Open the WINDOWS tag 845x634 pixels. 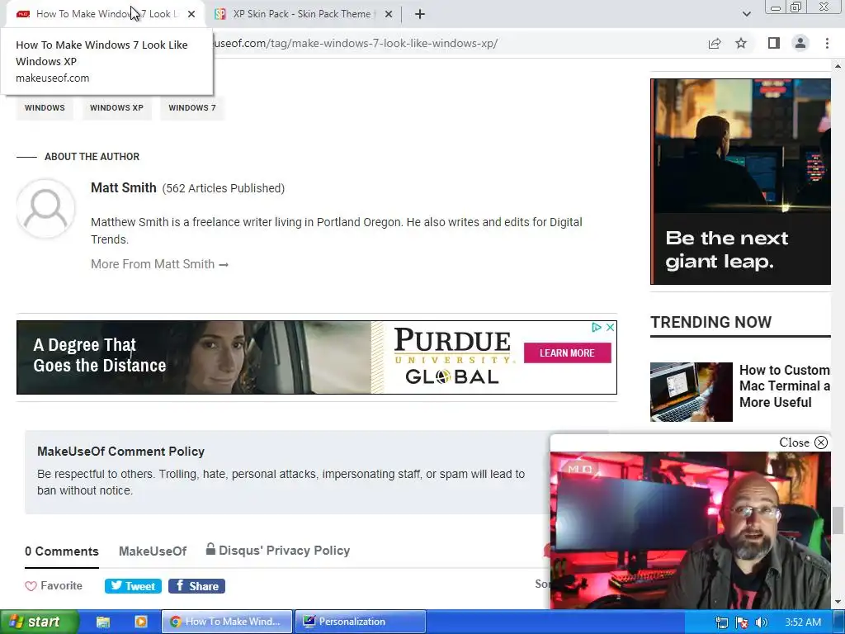tap(45, 108)
